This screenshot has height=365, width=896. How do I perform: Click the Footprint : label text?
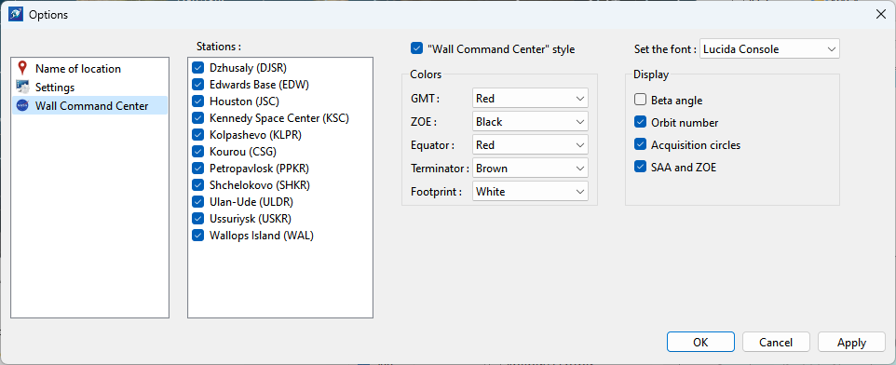[437, 192]
